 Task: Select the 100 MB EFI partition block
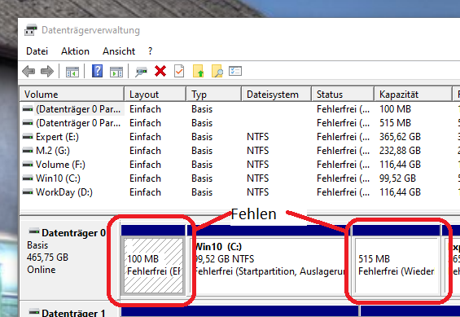click(x=153, y=260)
